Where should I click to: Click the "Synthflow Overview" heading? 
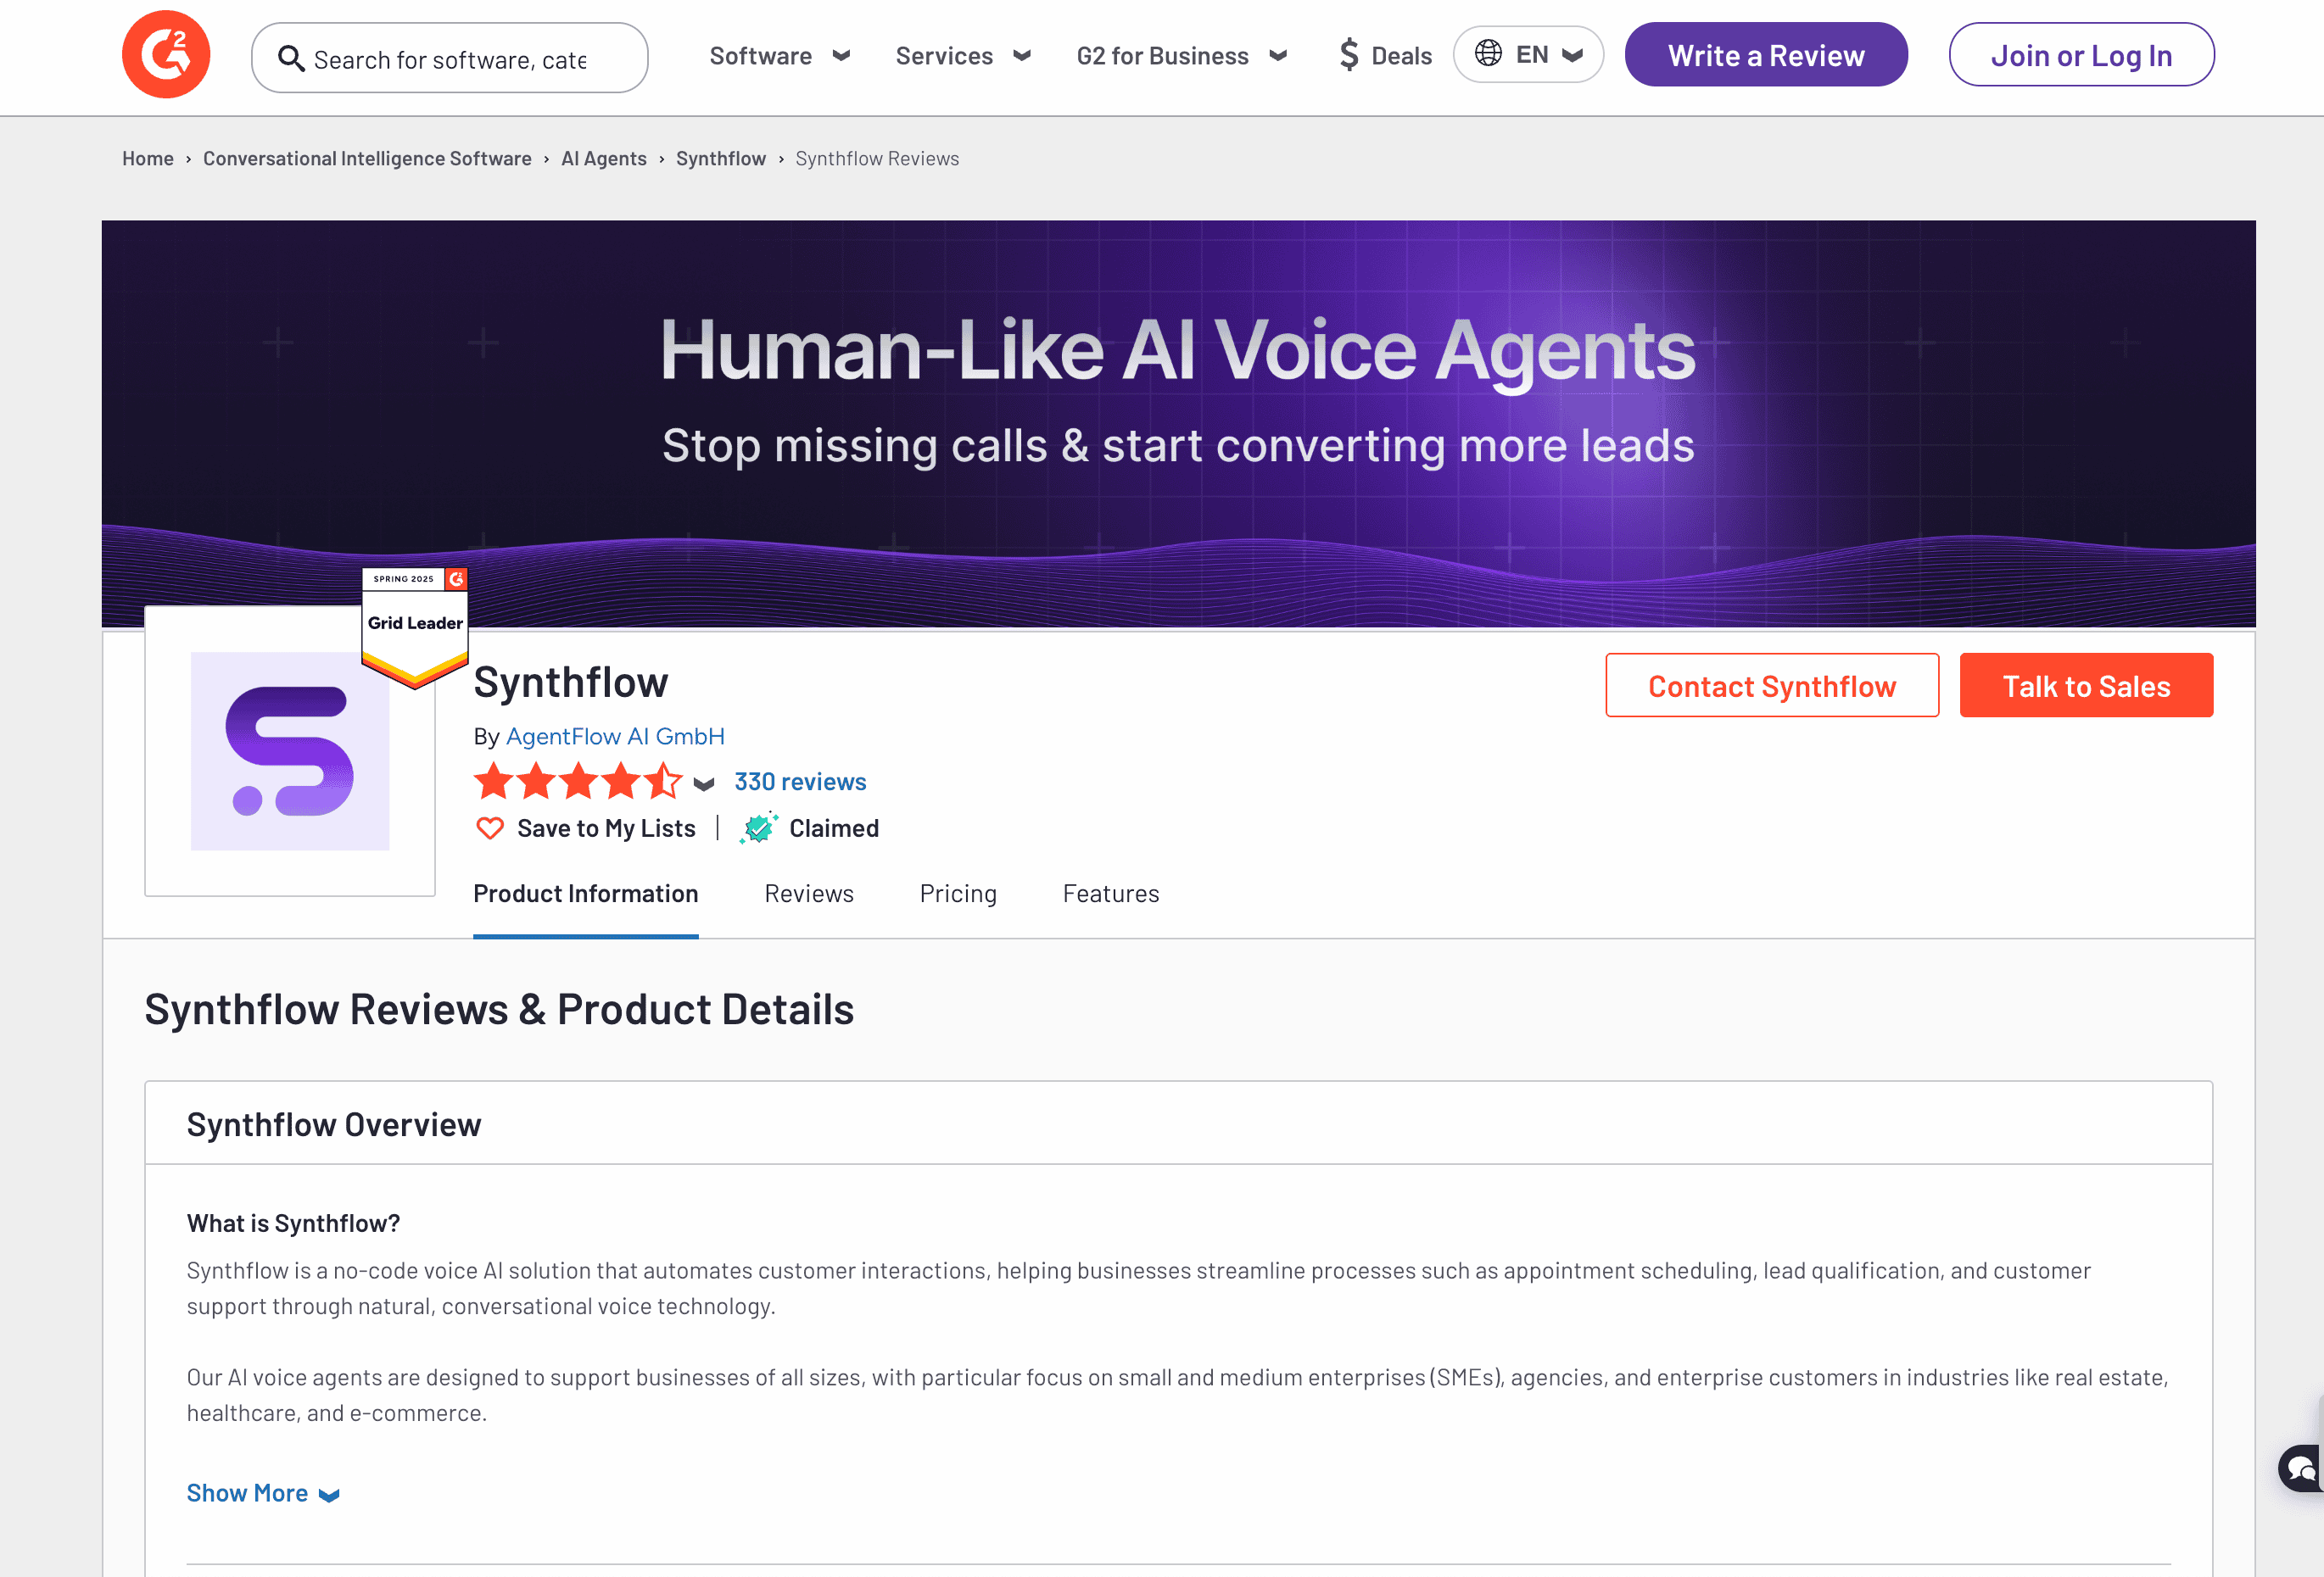334,1125
